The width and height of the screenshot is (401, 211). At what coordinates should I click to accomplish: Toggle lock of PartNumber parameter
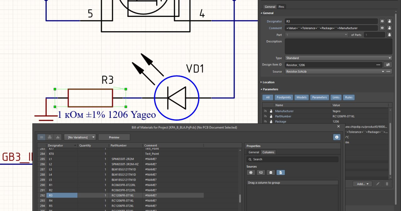(271, 116)
